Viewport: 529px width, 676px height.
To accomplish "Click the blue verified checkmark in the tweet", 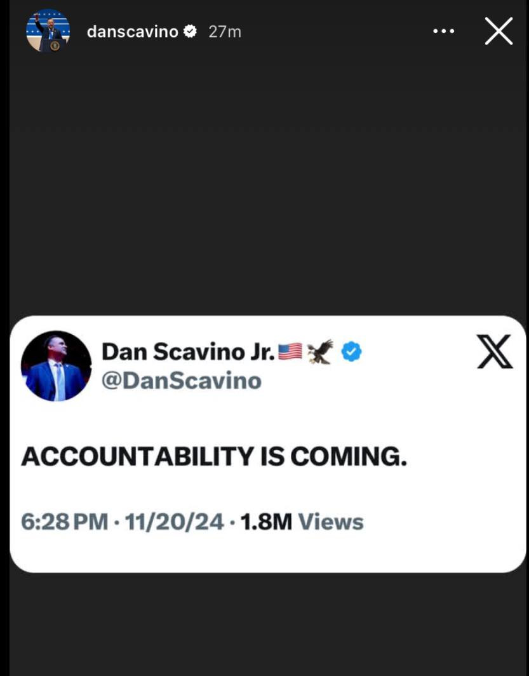I will coord(352,352).
